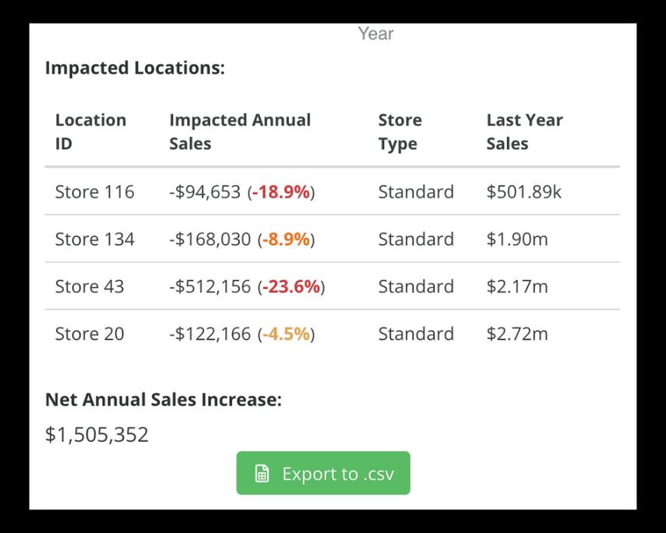Click the -18.9% percentage for Store 116
666x533 pixels.
[x=281, y=192]
